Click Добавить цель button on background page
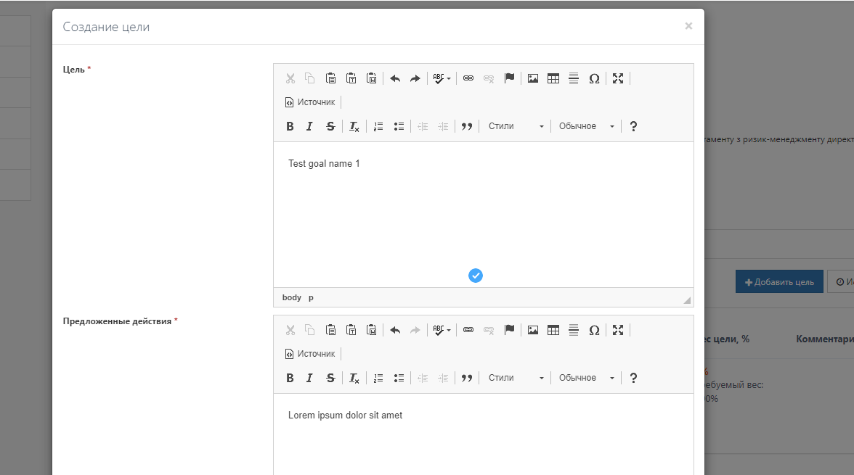 (x=779, y=282)
